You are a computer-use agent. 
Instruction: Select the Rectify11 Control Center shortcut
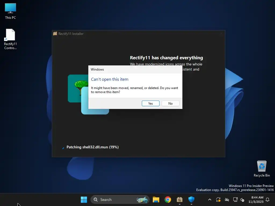[10, 39]
